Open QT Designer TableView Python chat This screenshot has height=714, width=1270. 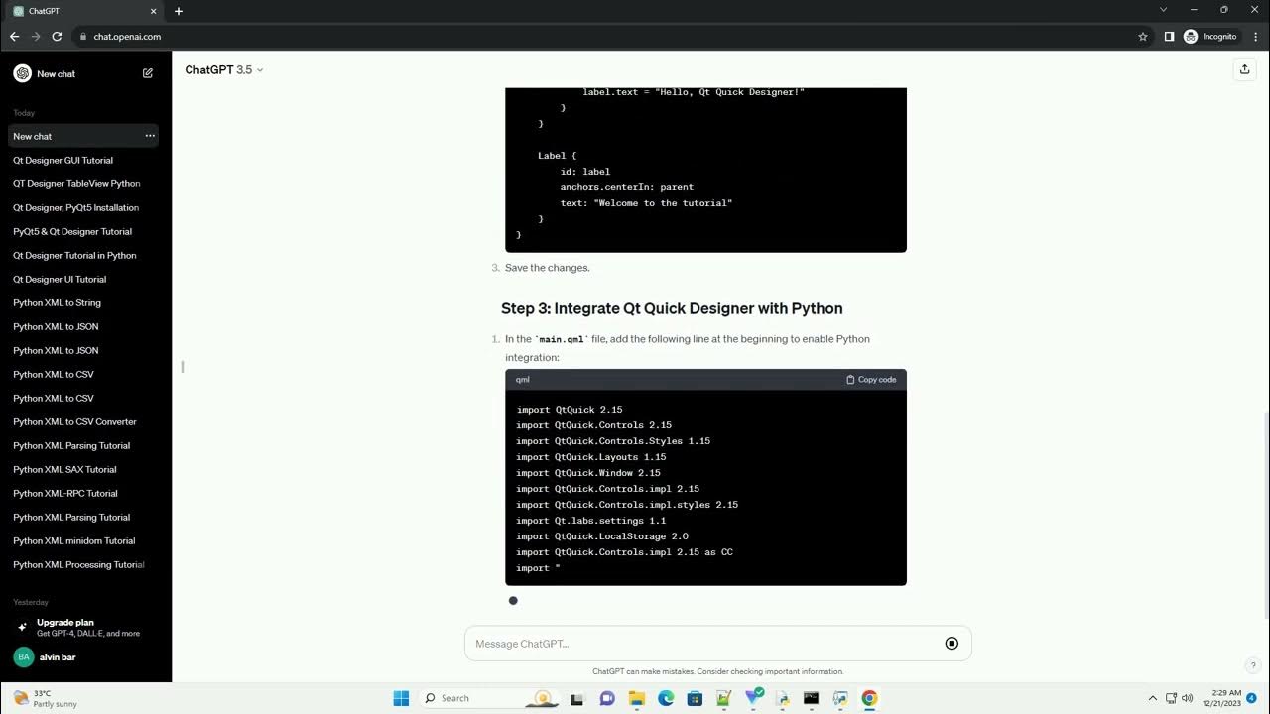(76, 183)
